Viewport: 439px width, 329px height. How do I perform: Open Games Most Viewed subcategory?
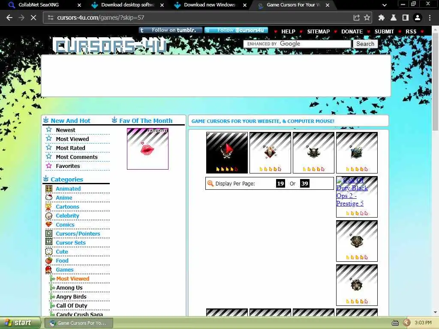coord(73,278)
